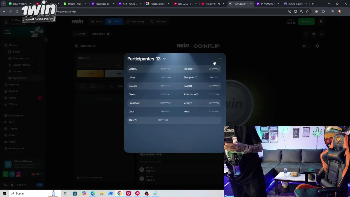Select participant ADukiashe00 row
Screen dimensions: 350x197
pos(202,94)
